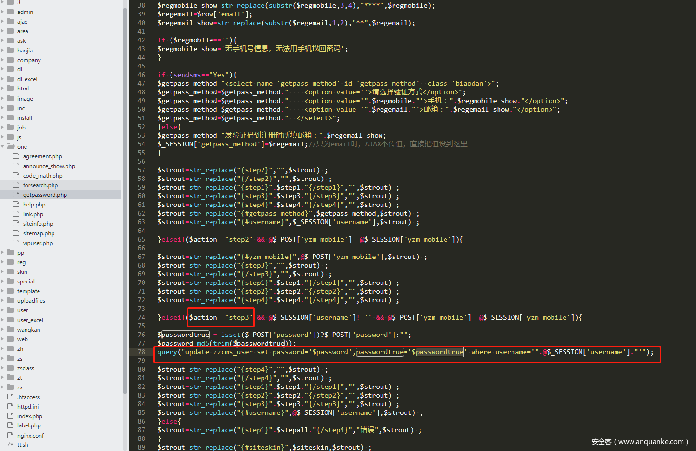This screenshot has width=696, height=451.
Task: Select label.php in the sidebar
Action: pyautogui.click(x=29, y=426)
